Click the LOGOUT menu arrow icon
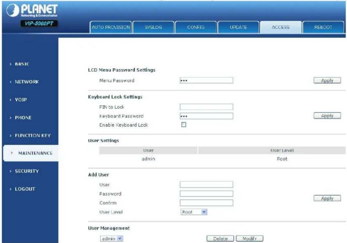The width and height of the screenshot is (347, 243). pyautogui.click(x=10, y=189)
